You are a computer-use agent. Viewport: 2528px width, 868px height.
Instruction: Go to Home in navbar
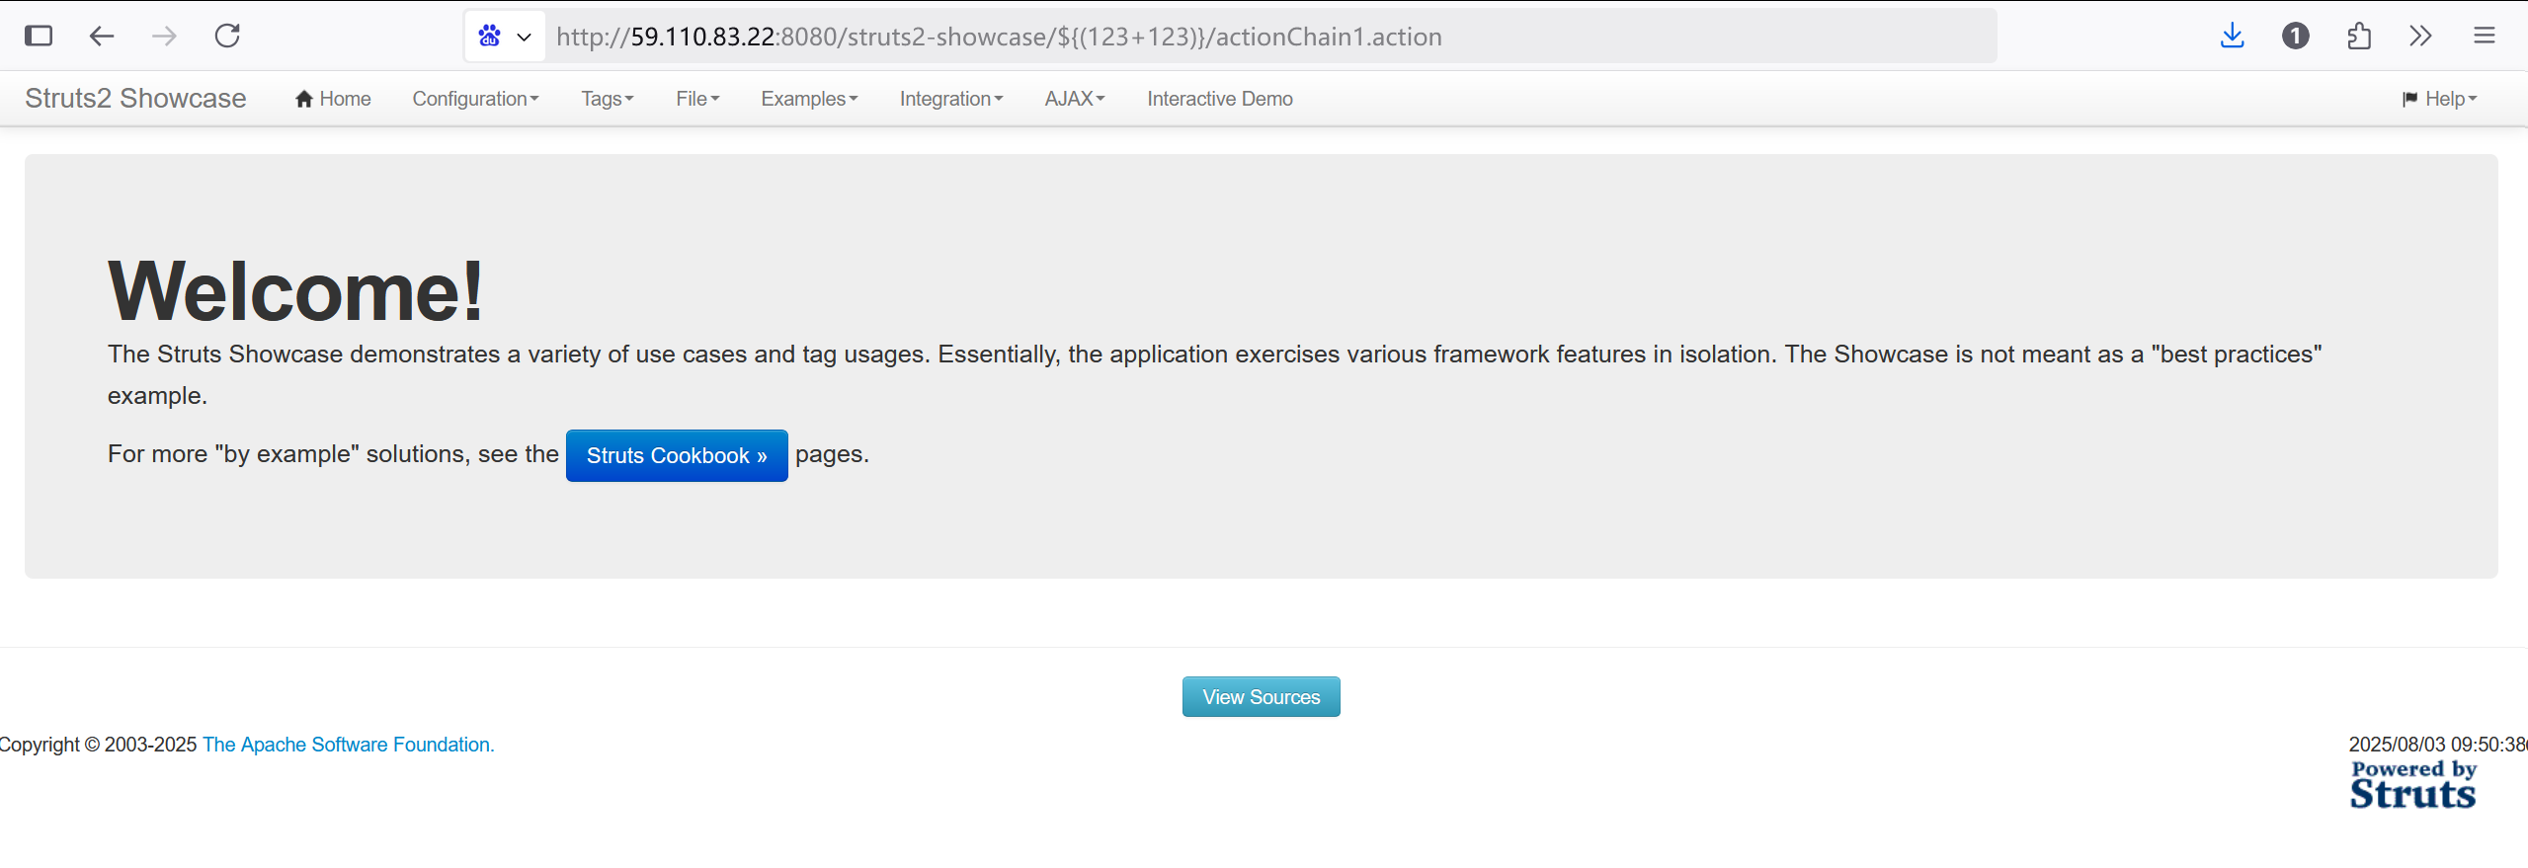click(x=333, y=99)
